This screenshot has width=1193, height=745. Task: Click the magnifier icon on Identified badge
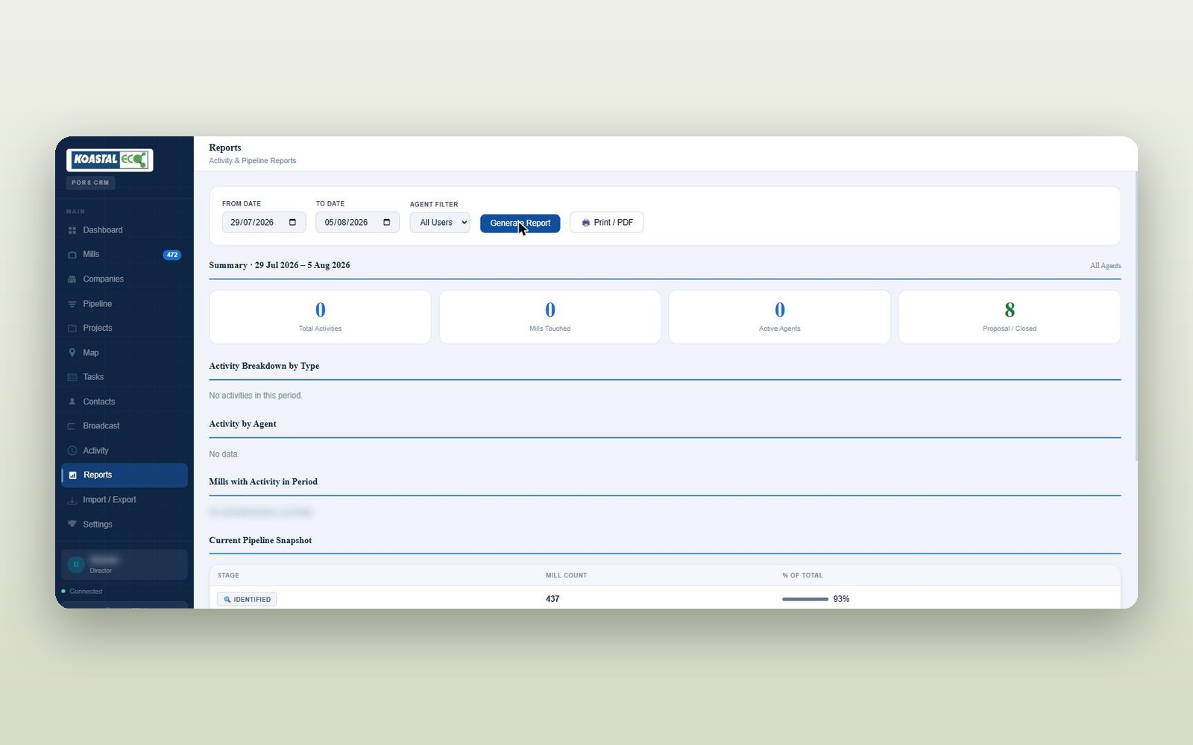227,599
